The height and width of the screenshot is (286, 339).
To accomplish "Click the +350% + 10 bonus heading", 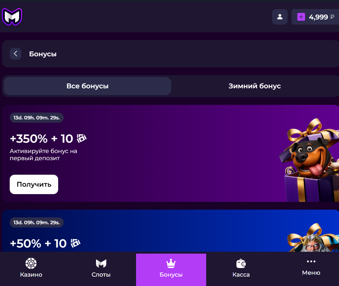I will pos(48,138).
